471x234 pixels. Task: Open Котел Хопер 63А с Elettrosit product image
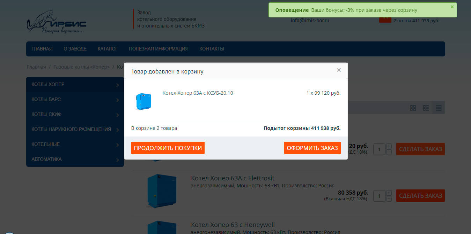pos(162,192)
